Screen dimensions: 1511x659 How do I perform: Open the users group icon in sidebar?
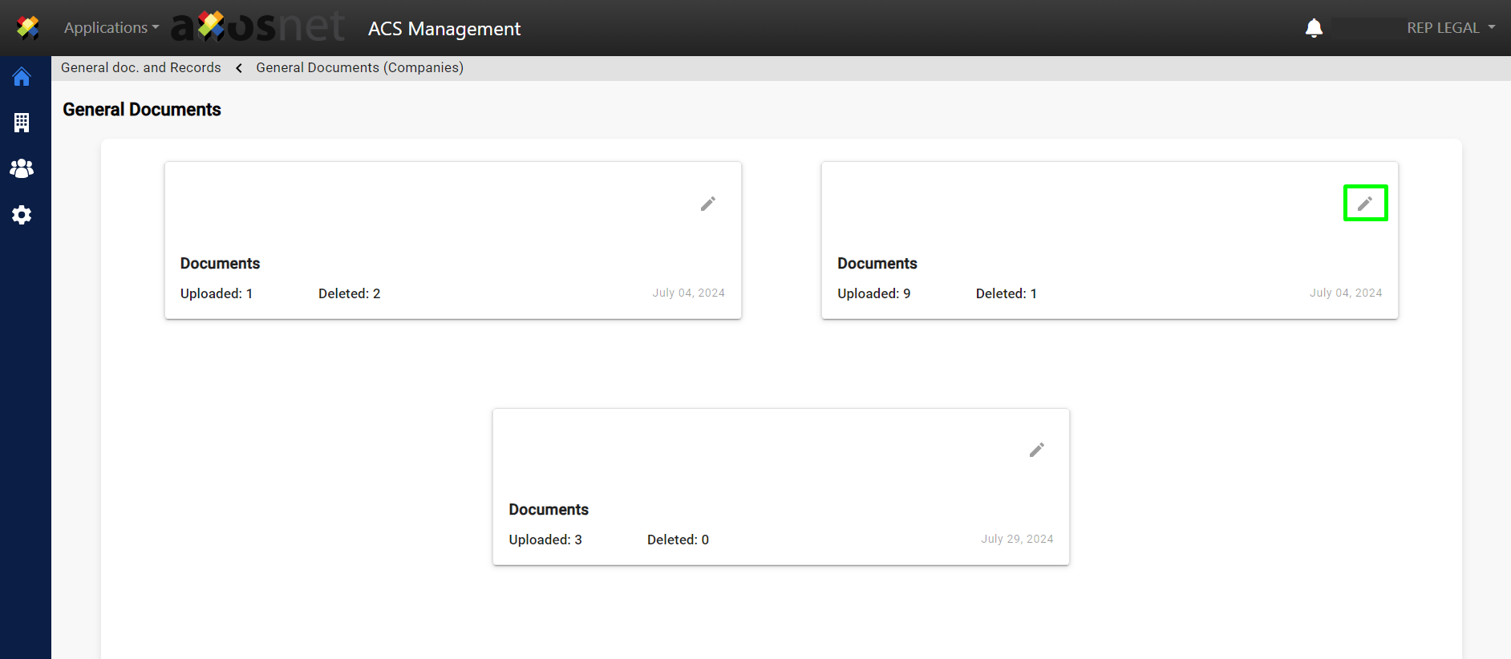tap(22, 168)
